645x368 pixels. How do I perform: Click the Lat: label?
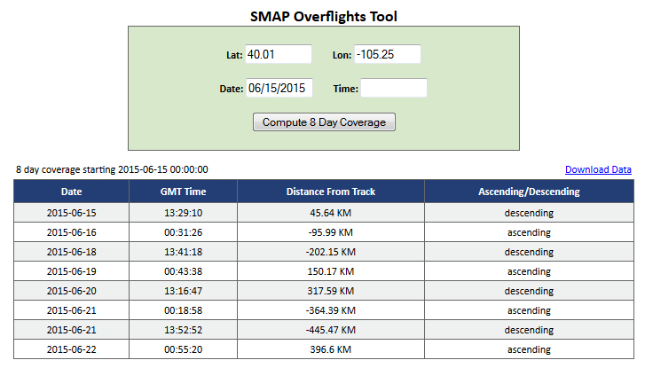[x=234, y=55]
